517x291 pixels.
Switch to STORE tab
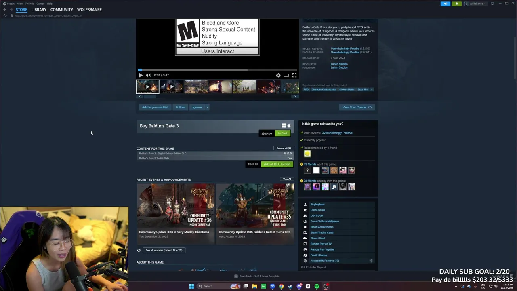21,9
